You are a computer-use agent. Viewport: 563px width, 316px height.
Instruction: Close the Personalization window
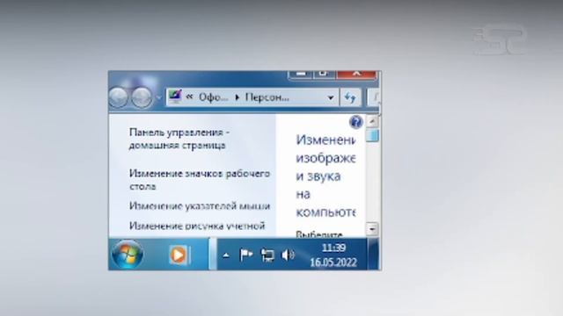(x=356, y=74)
